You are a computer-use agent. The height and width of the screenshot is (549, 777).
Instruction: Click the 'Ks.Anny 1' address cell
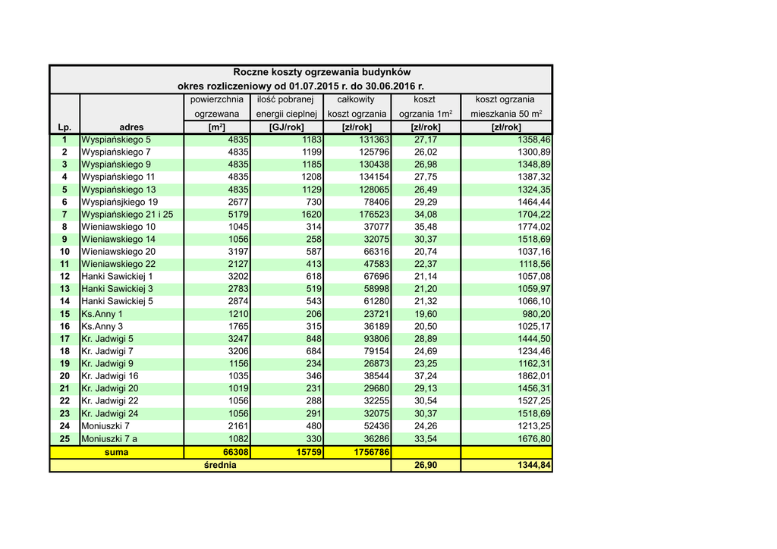click(102, 314)
